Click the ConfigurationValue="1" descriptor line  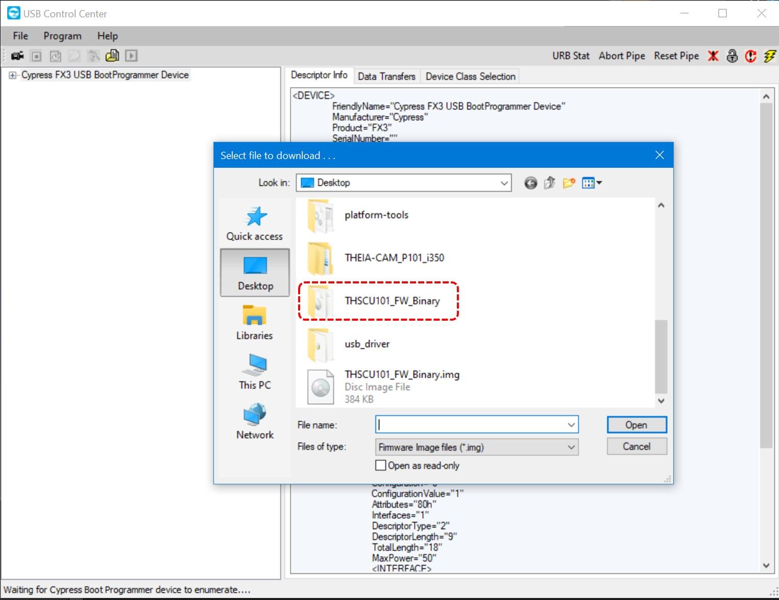(x=418, y=494)
